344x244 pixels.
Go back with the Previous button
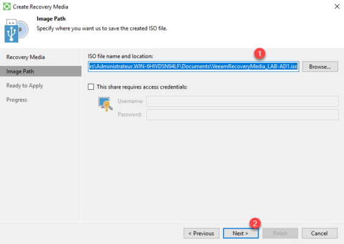pyautogui.click(x=201, y=233)
